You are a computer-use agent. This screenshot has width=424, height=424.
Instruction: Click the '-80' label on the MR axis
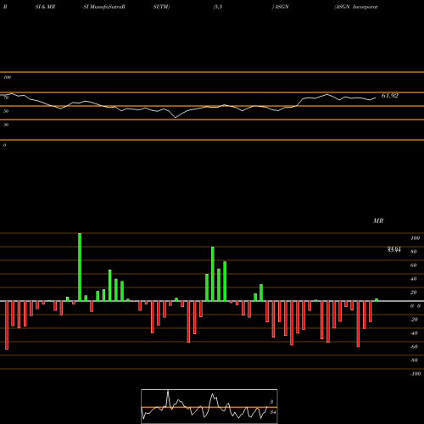[414, 360]
